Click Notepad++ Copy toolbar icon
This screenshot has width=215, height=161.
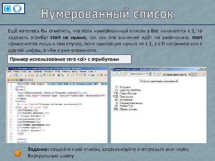pos(41,75)
